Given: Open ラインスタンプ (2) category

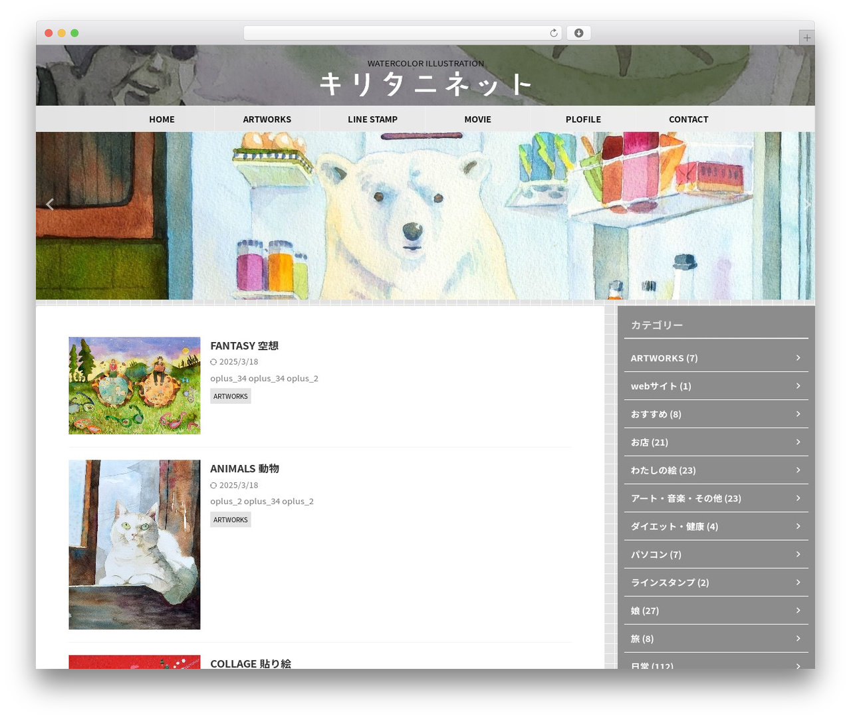Looking at the screenshot, I should tap(716, 583).
